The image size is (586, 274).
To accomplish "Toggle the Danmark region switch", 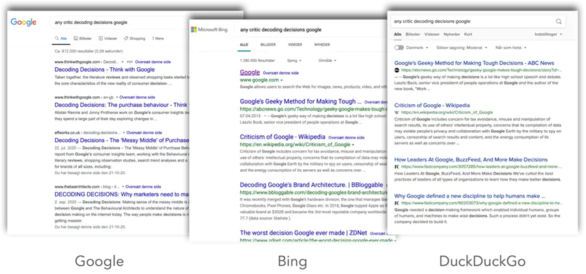I will tap(399, 48).
